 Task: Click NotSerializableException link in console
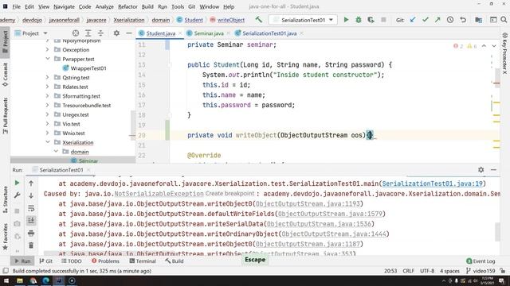point(159,194)
